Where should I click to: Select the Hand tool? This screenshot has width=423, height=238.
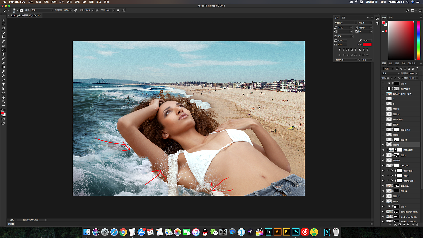point(4,97)
